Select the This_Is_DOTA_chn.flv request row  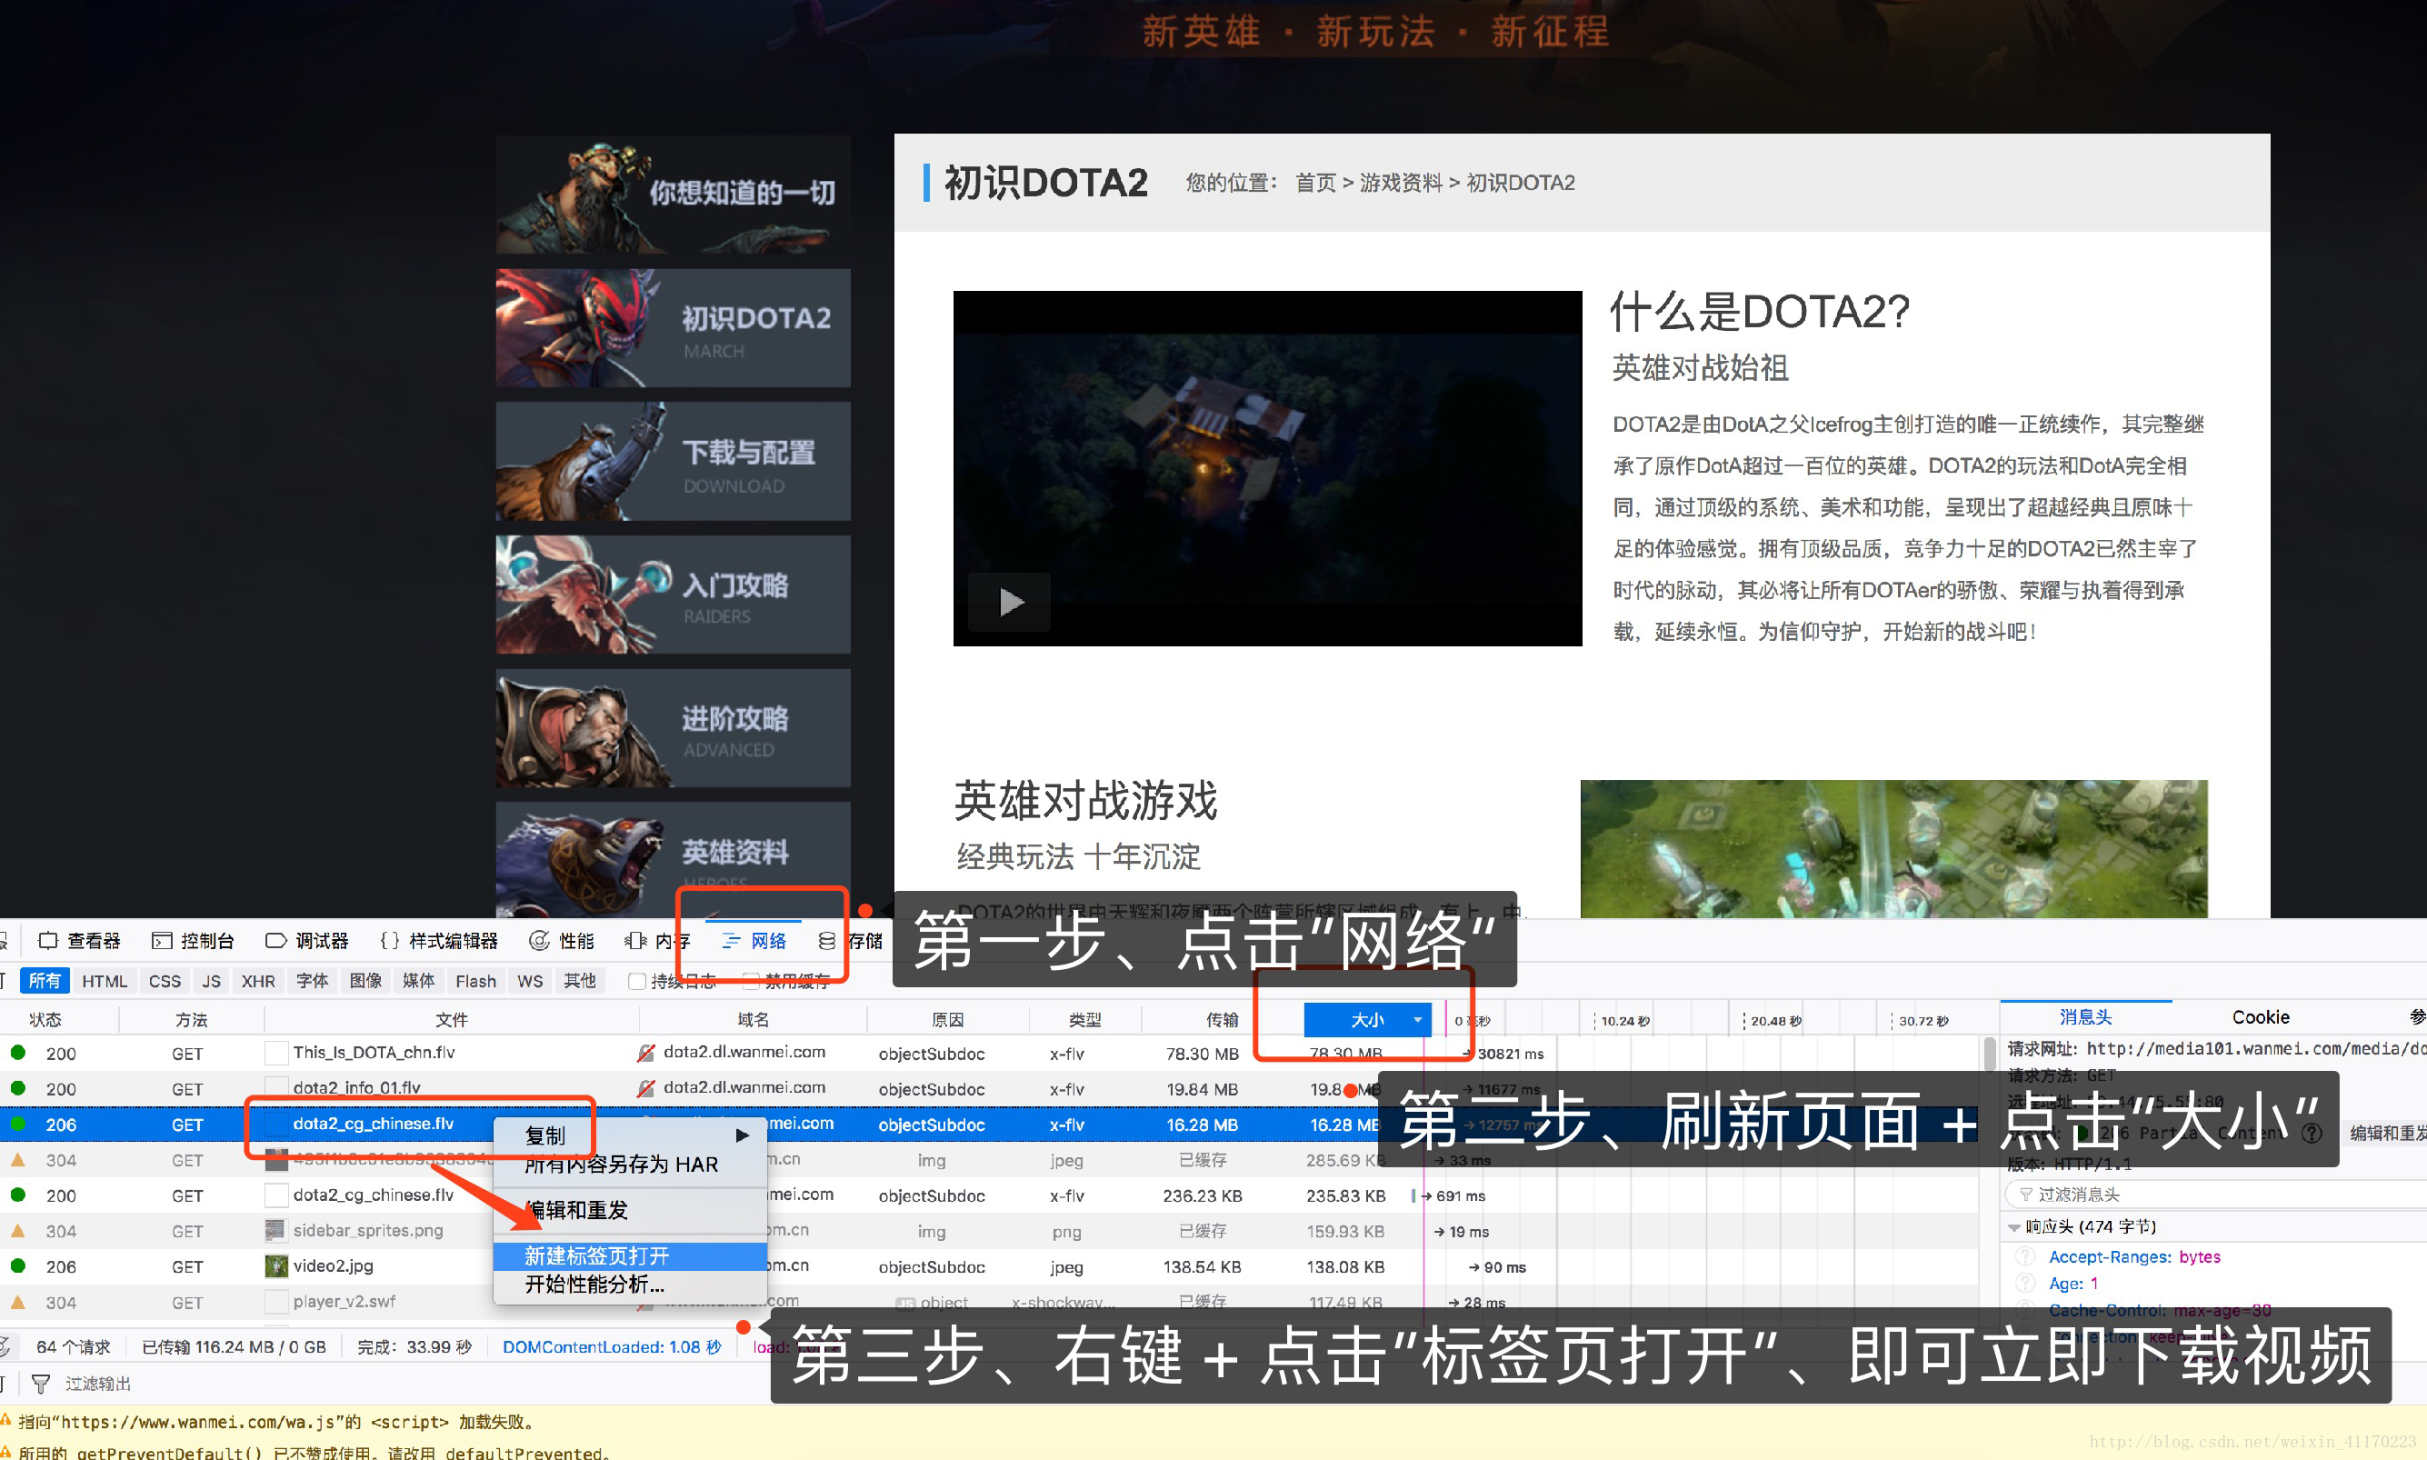(988, 1053)
